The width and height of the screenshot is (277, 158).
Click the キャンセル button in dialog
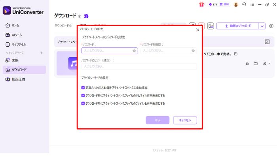pyautogui.click(x=185, y=120)
